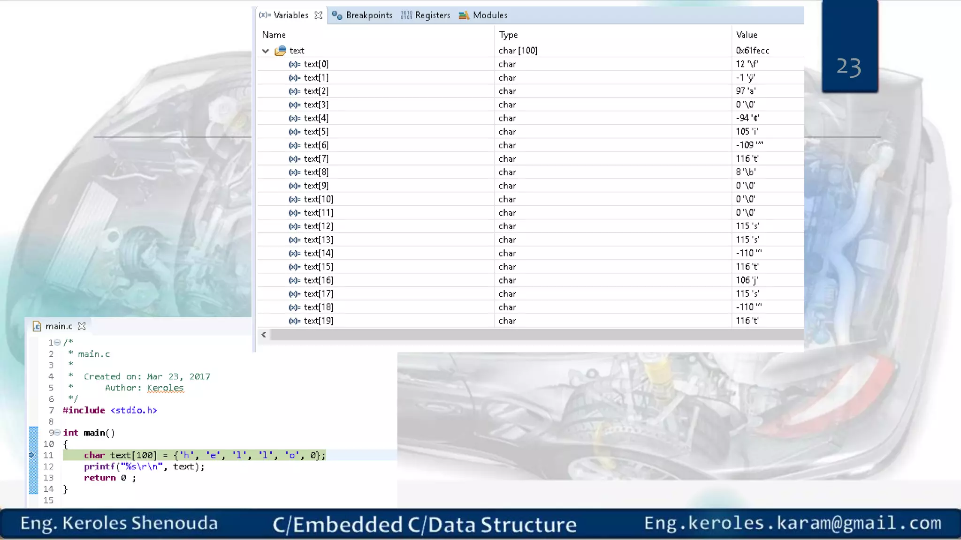Close the main.c editor tab
The width and height of the screenshot is (961, 540).
[x=82, y=326]
